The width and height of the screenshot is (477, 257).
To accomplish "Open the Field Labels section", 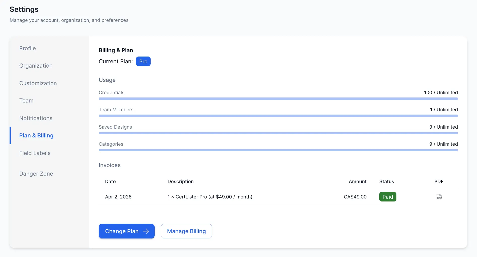I will (x=35, y=153).
